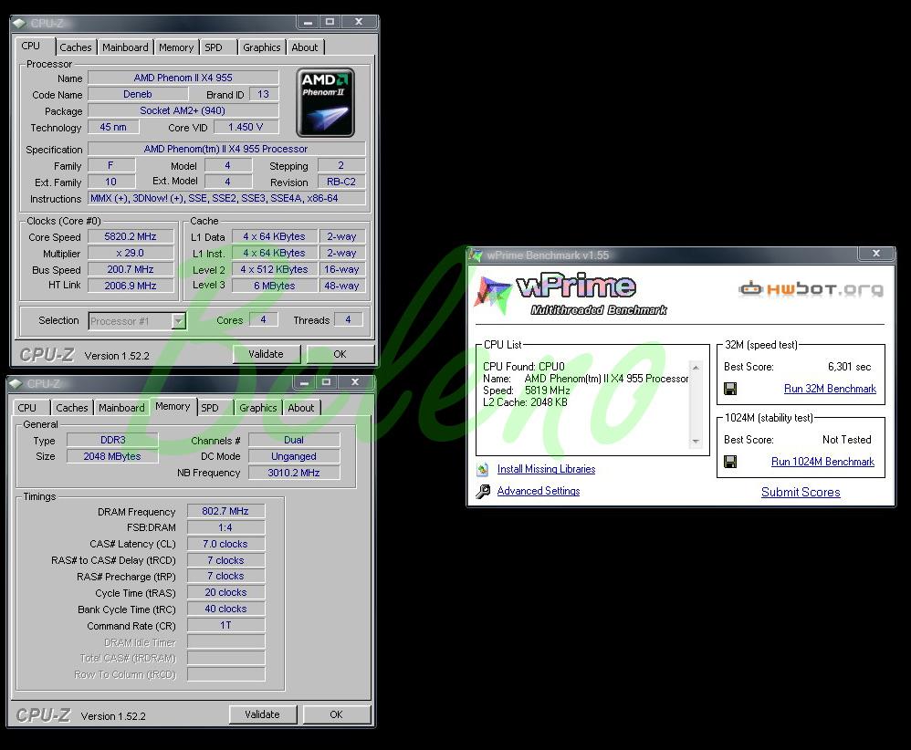Open Mainboard tab in bottom CPU-Z window
Viewport: 911px width, 750px height.
click(121, 408)
